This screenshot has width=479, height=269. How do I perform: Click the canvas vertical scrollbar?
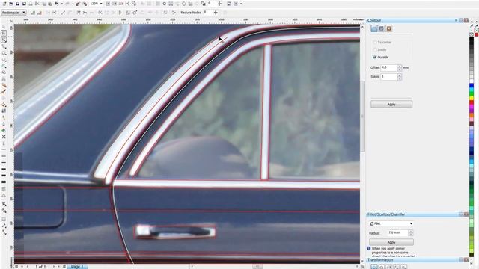362,116
